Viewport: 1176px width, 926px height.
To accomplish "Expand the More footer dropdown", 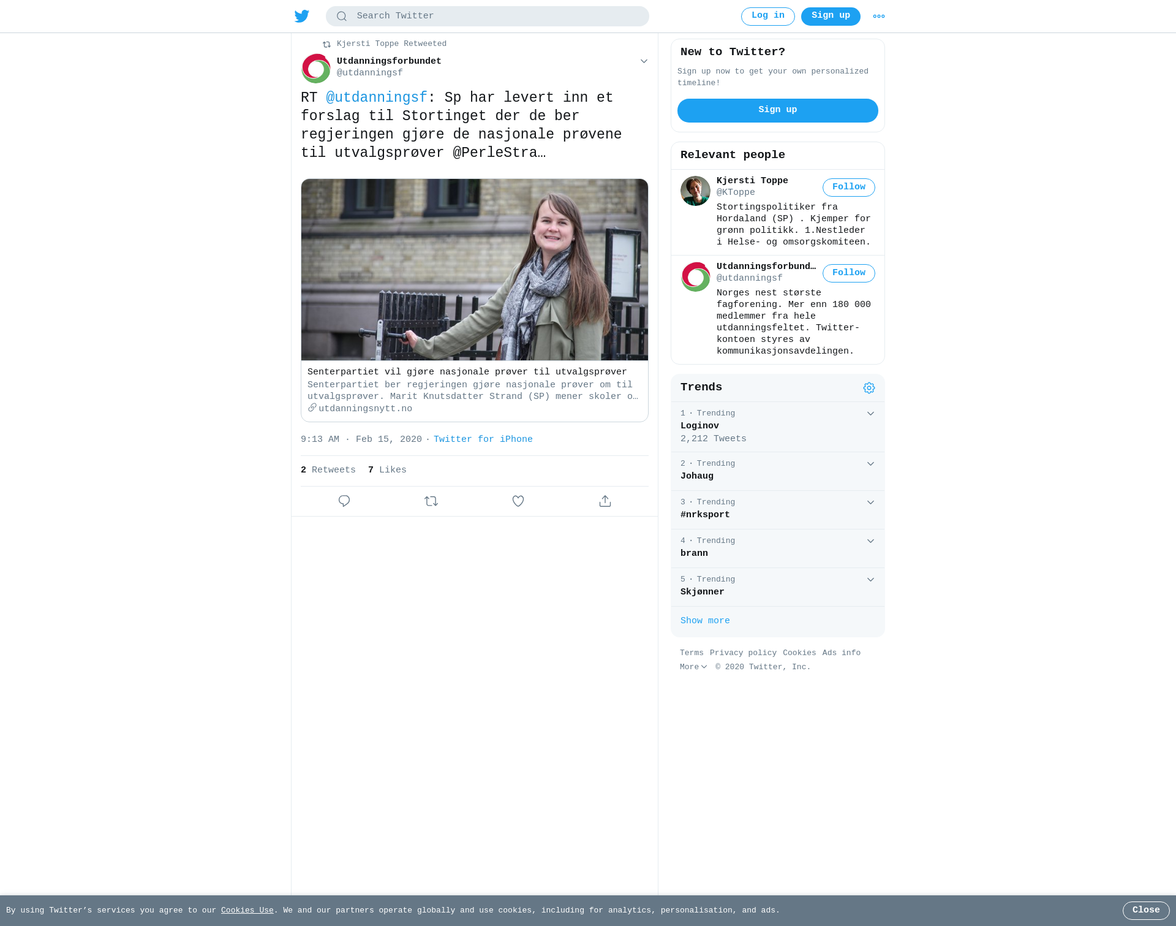I will tap(693, 667).
